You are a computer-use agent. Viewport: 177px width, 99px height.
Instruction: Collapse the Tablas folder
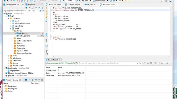(13, 31)
